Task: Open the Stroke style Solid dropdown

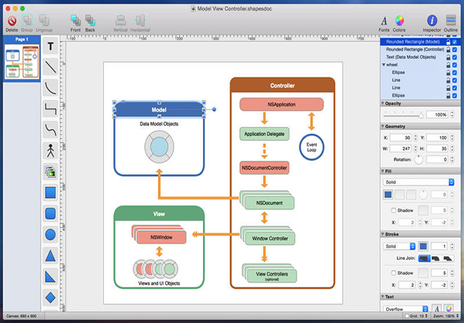Action: [400, 246]
